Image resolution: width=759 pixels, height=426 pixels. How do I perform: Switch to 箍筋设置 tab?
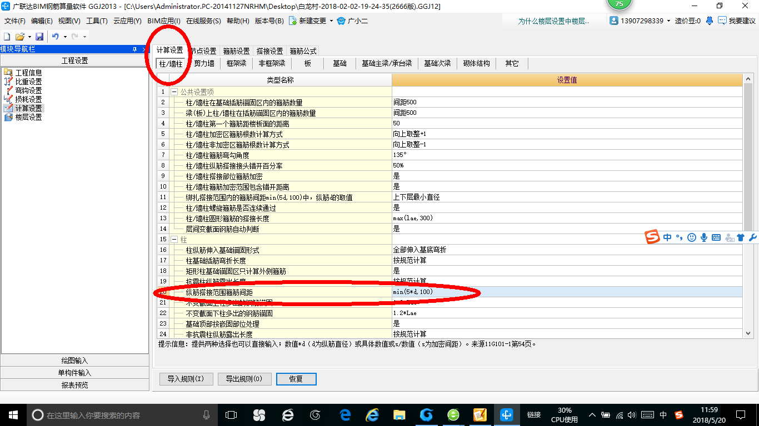pos(236,51)
